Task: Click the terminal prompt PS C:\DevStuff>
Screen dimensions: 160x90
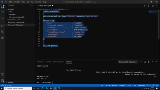Action: pyautogui.click(x=44, y=82)
